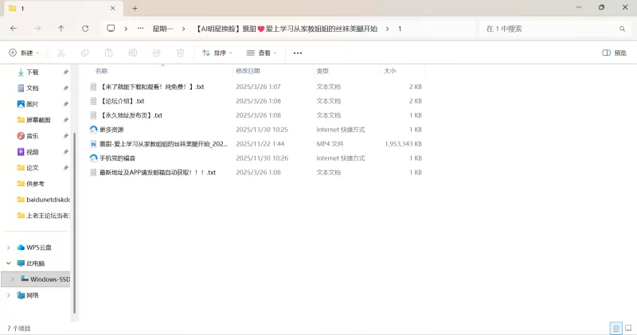Click the 新建 new item button
The height and width of the screenshot is (335, 637).
24,53
